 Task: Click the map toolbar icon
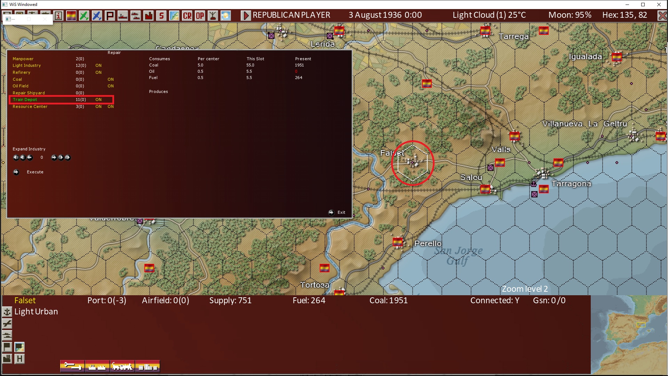pyautogui.click(x=174, y=16)
